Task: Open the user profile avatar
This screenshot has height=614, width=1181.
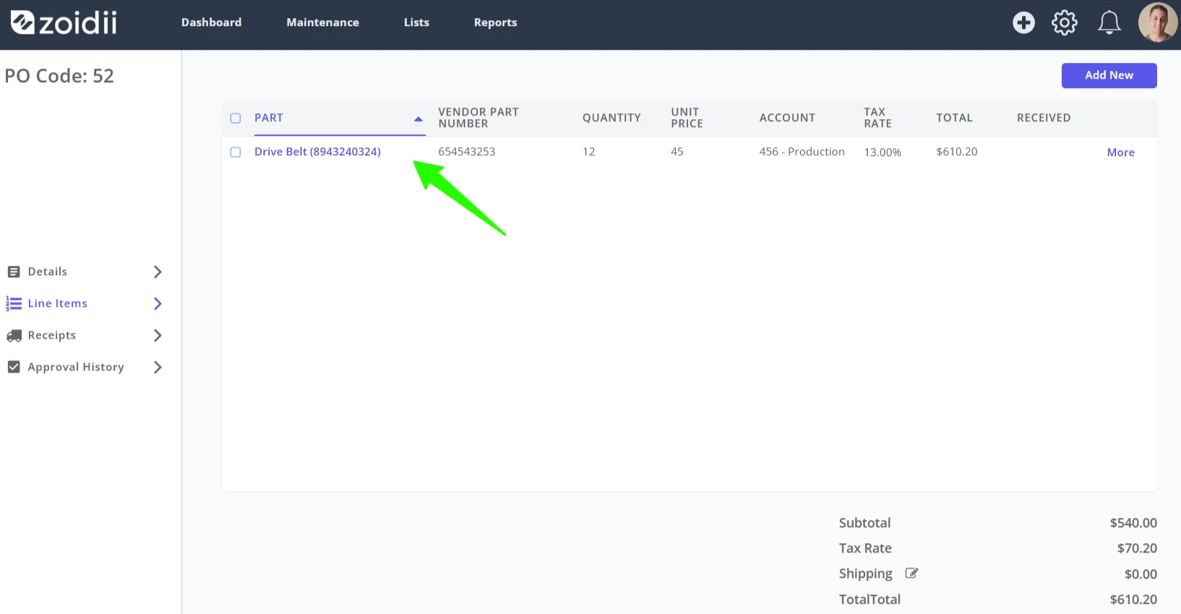Action: (1158, 22)
